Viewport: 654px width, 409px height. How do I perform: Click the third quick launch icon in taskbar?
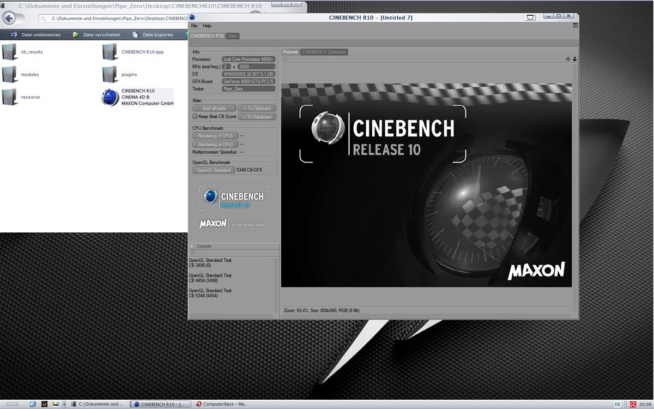point(56,404)
